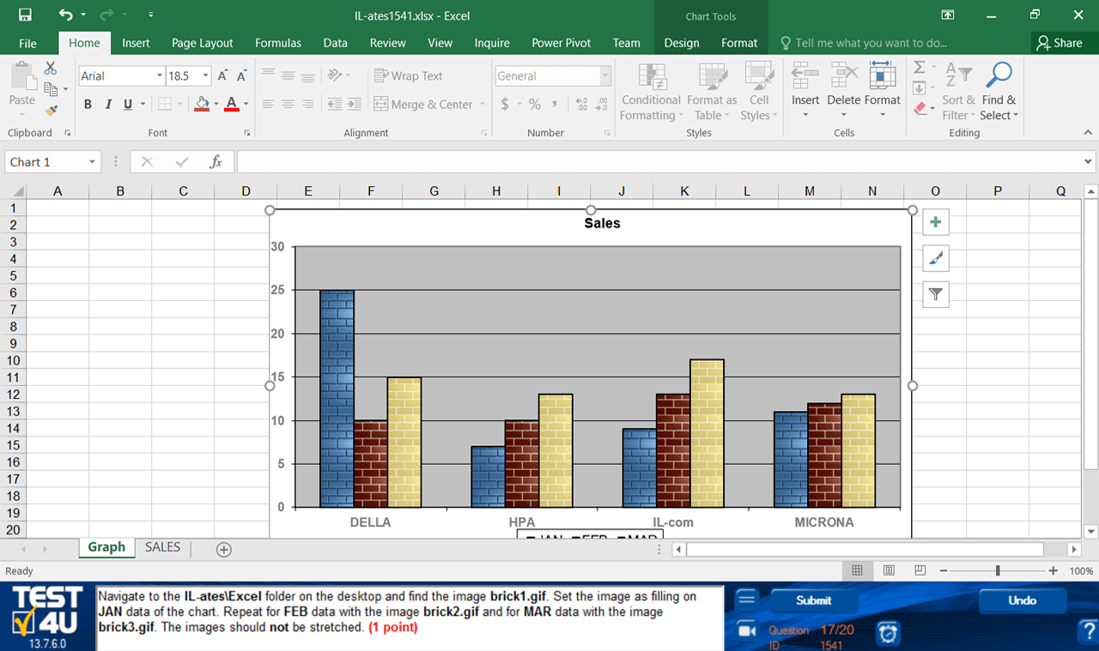The height and width of the screenshot is (651, 1099).
Task: Click the Clear eraser icon
Action: coord(920,109)
